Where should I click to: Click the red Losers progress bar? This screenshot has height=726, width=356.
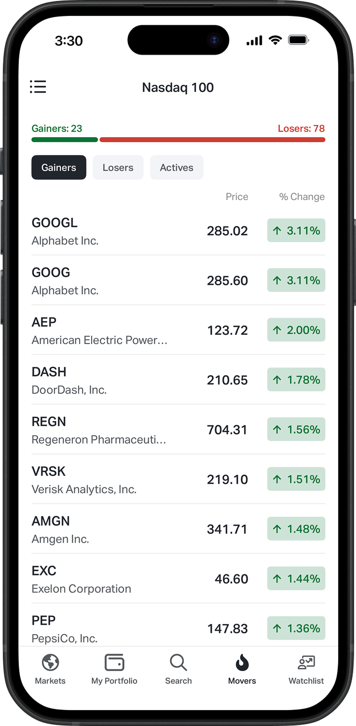click(x=212, y=140)
